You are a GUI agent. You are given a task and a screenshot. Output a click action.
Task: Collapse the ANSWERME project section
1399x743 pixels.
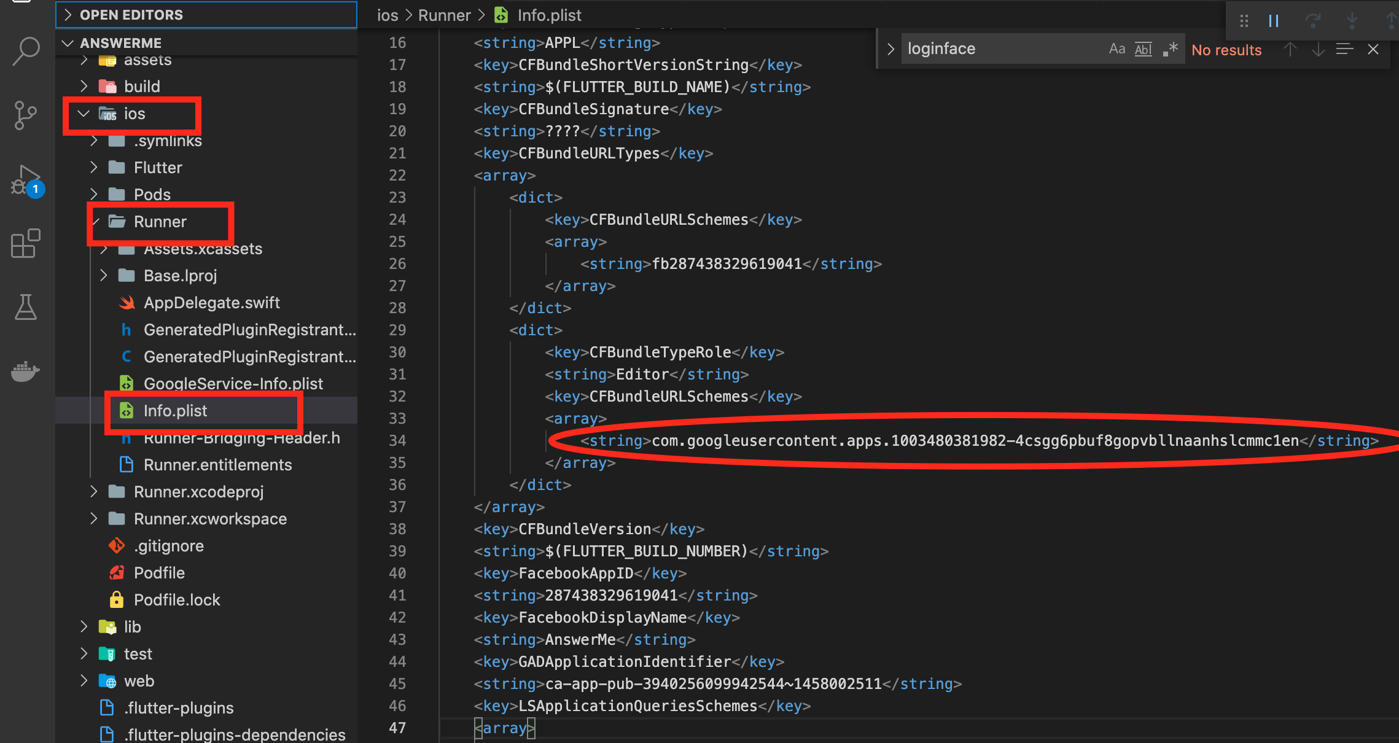pos(206,43)
